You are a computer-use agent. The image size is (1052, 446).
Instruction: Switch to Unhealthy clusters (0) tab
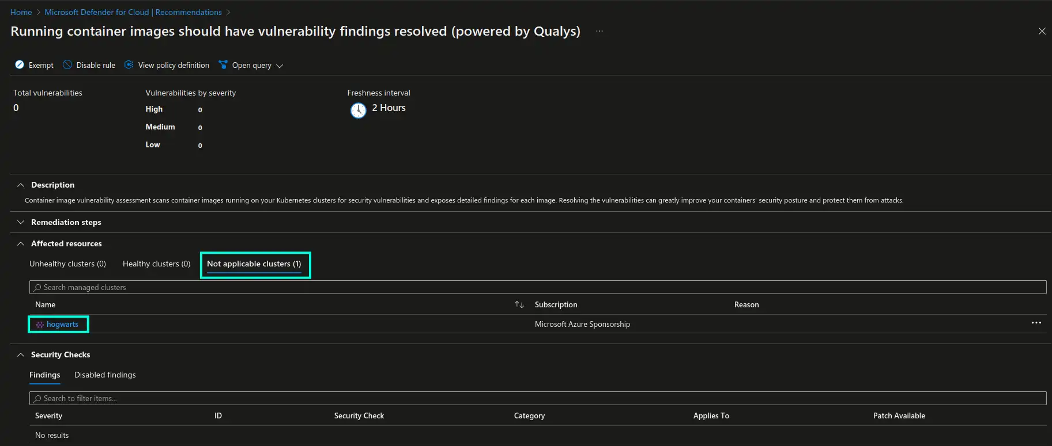coord(67,264)
